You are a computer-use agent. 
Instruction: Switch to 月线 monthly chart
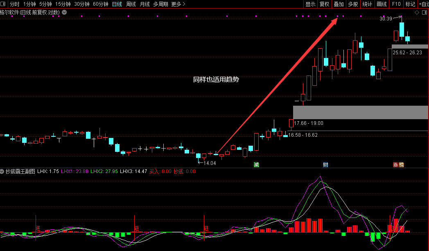pyautogui.click(x=145, y=4)
